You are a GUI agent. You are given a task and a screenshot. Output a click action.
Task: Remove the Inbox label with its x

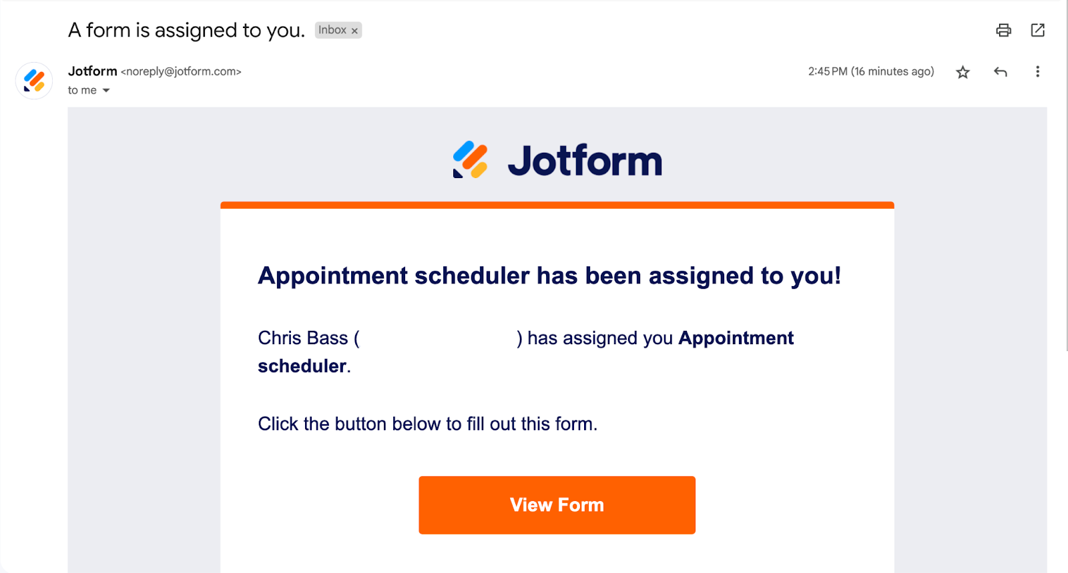click(x=355, y=31)
